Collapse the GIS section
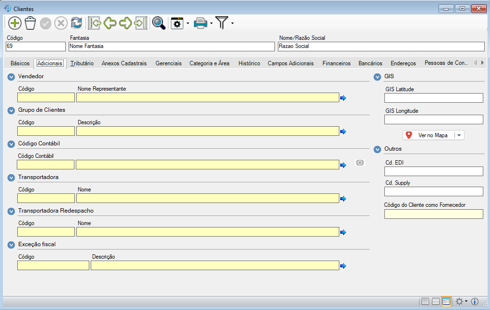This screenshot has height=310, width=490. [x=377, y=77]
